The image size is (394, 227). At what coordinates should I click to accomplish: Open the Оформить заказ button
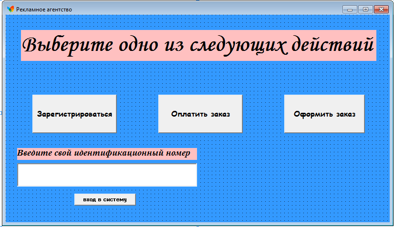[324, 114]
